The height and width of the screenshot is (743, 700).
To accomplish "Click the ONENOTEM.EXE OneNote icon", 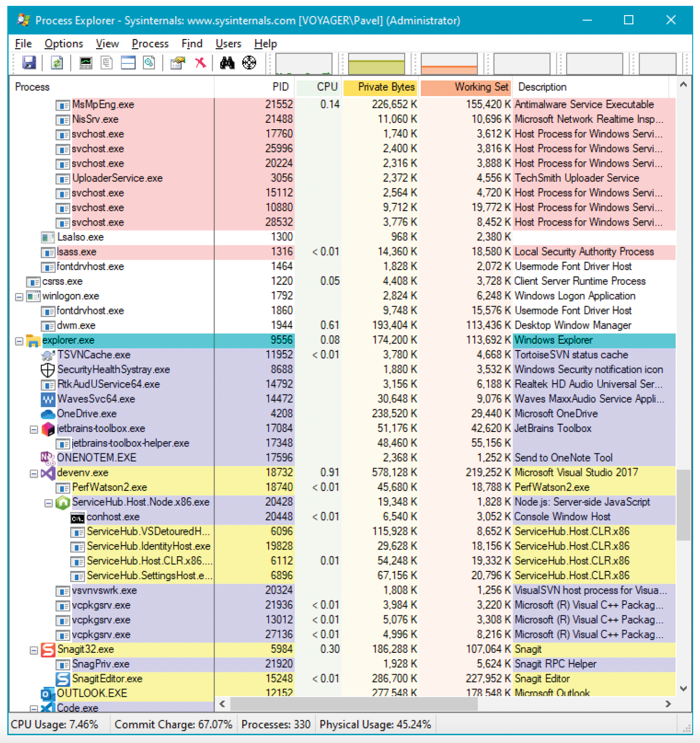I will (x=48, y=458).
